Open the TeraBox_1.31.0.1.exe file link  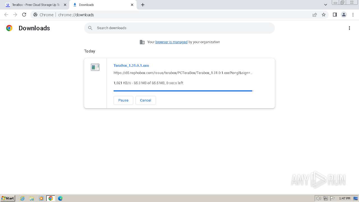pos(131,66)
